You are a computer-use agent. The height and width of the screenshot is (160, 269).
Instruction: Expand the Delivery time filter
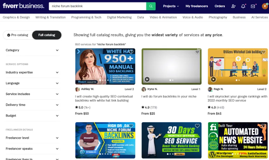(32, 105)
